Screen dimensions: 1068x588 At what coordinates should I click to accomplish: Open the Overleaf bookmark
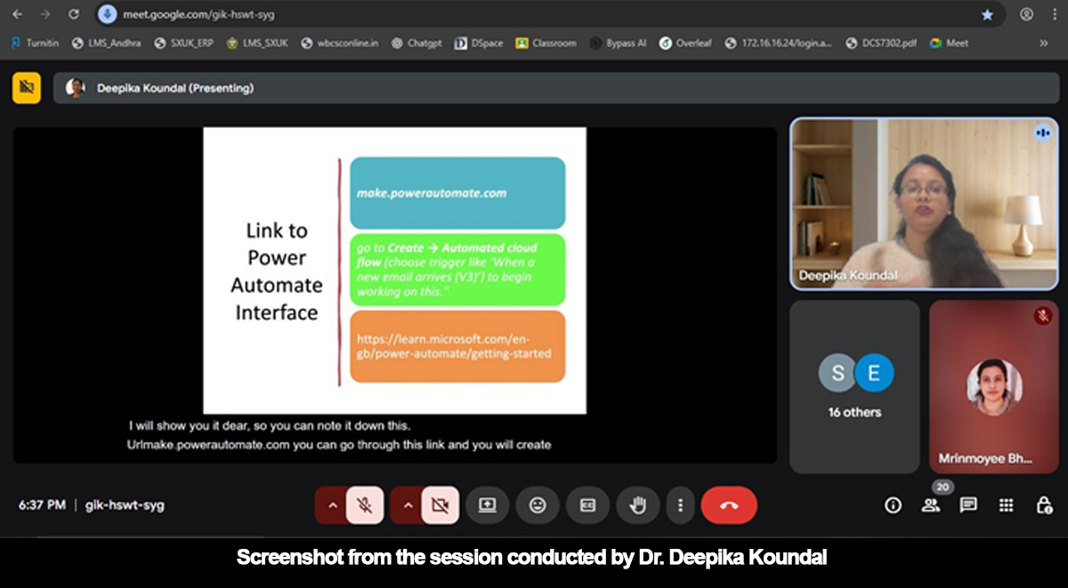click(x=685, y=43)
